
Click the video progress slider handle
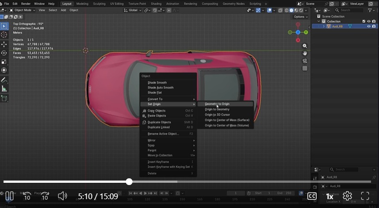point(129,181)
